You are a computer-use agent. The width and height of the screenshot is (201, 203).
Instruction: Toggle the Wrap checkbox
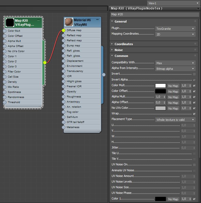[194, 114]
